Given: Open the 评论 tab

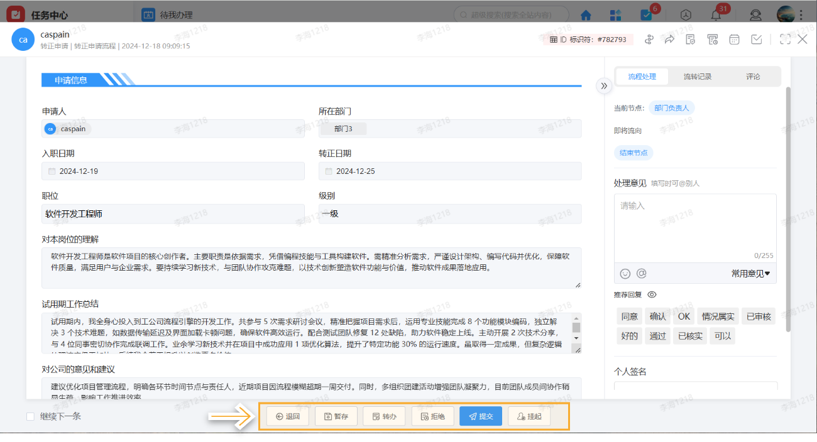Looking at the screenshot, I should 754,76.
